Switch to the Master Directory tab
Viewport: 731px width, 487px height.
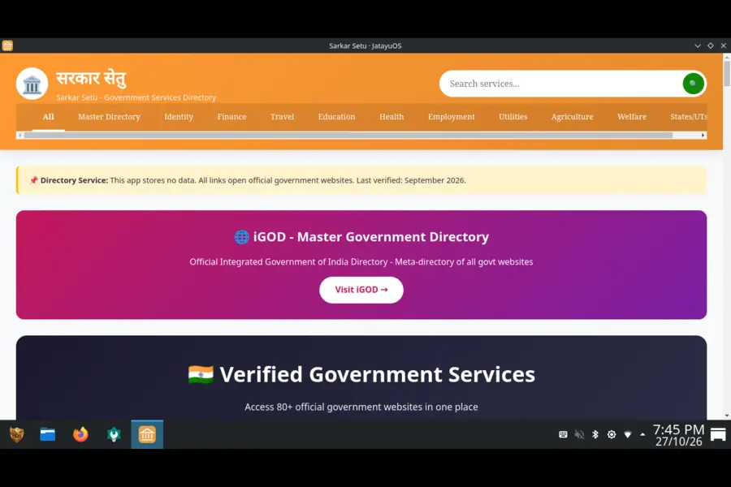(109, 117)
